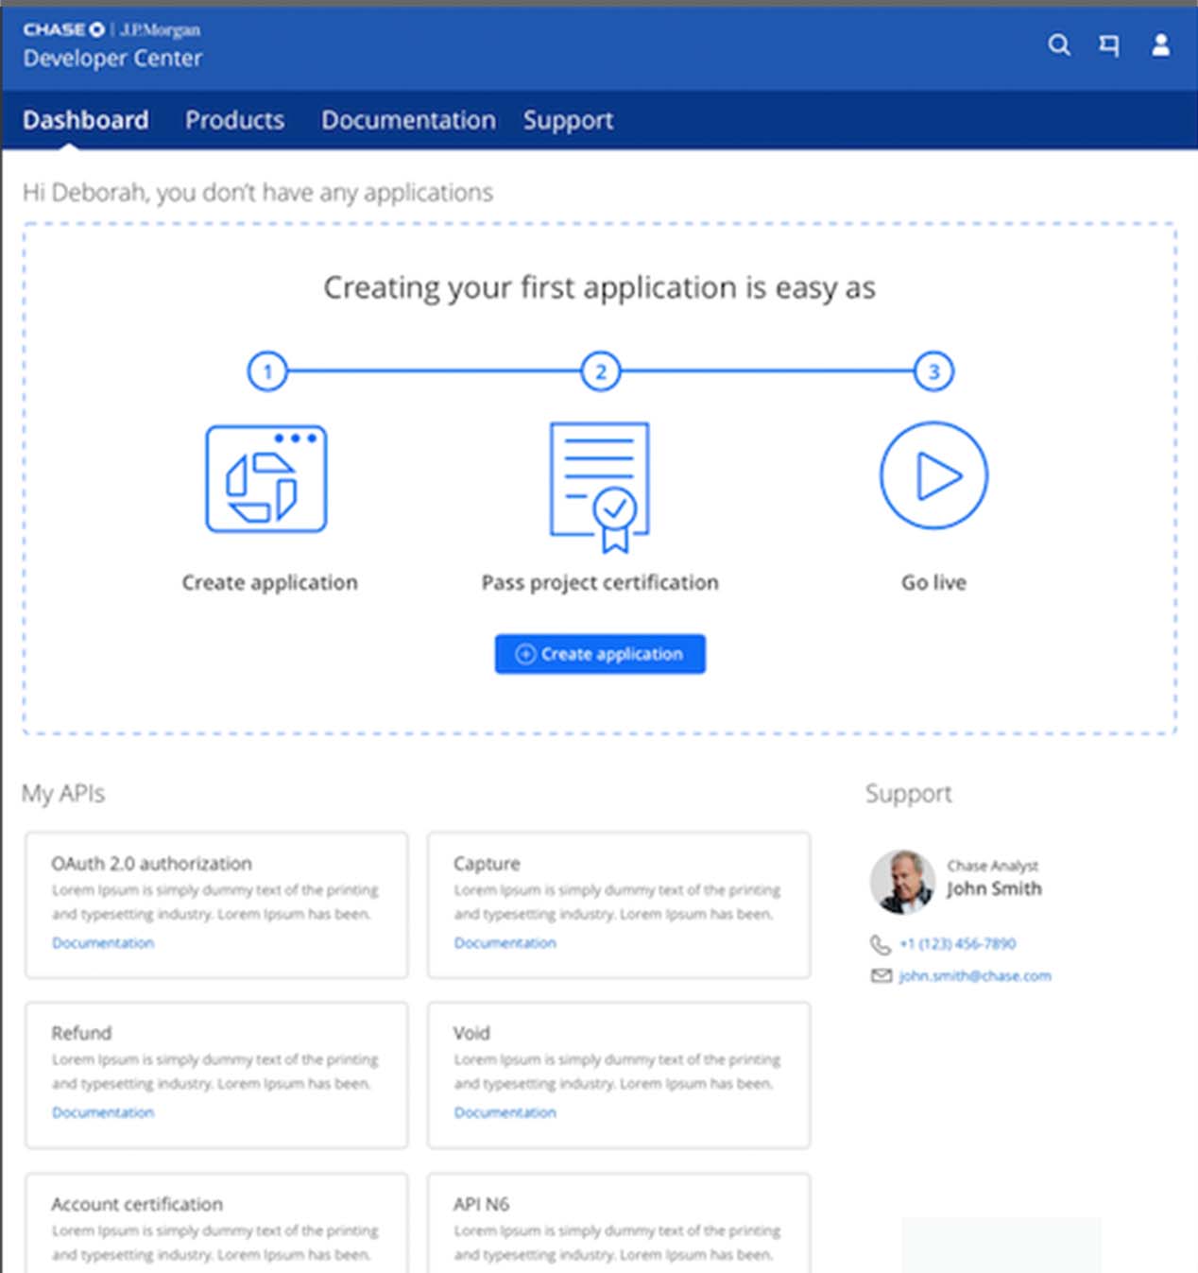Select the Void API card title

tap(471, 1033)
